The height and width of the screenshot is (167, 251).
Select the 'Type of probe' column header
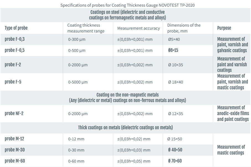(16, 28)
